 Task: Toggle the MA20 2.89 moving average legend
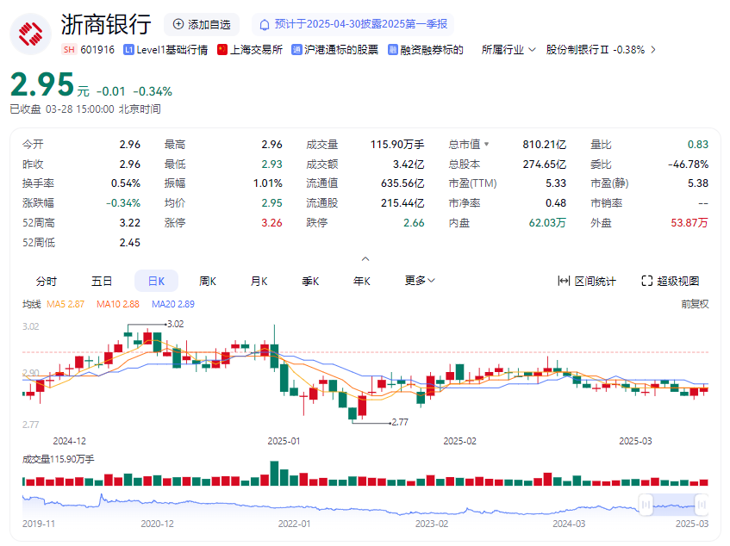click(x=173, y=304)
